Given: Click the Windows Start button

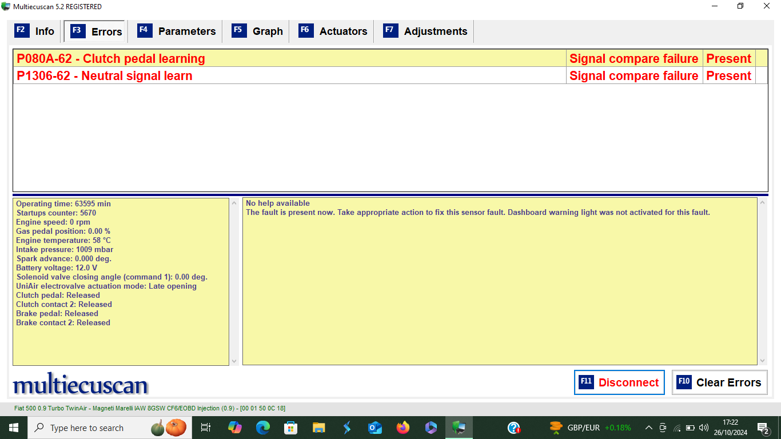Looking at the screenshot, I should tap(13, 428).
